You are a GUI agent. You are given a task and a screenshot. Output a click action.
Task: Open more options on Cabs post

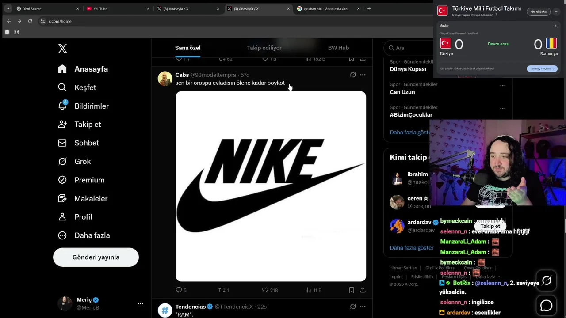click(363, 75)
